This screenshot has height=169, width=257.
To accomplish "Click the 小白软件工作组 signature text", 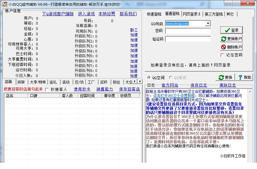I will click(233, 156).
